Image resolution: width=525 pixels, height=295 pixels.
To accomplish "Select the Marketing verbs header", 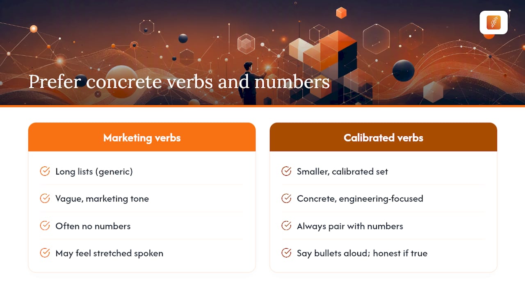I will [142, 137].
